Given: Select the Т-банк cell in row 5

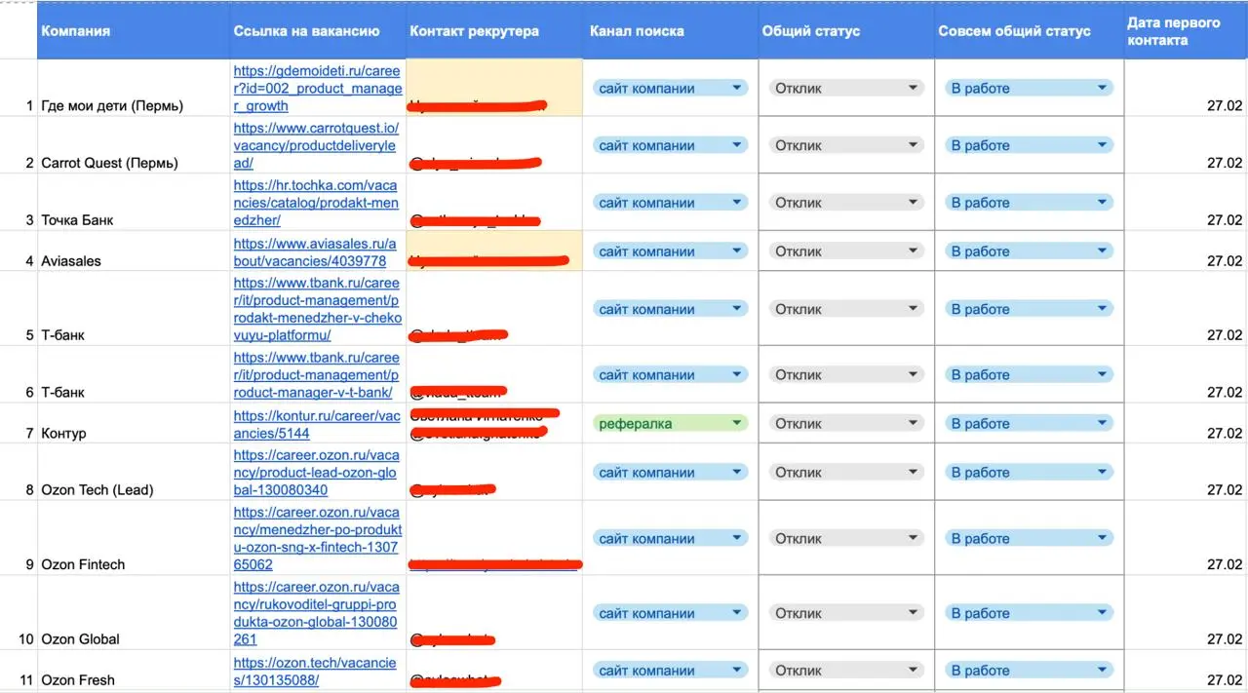Looking at the screenshot, I should tap(134, 309).
